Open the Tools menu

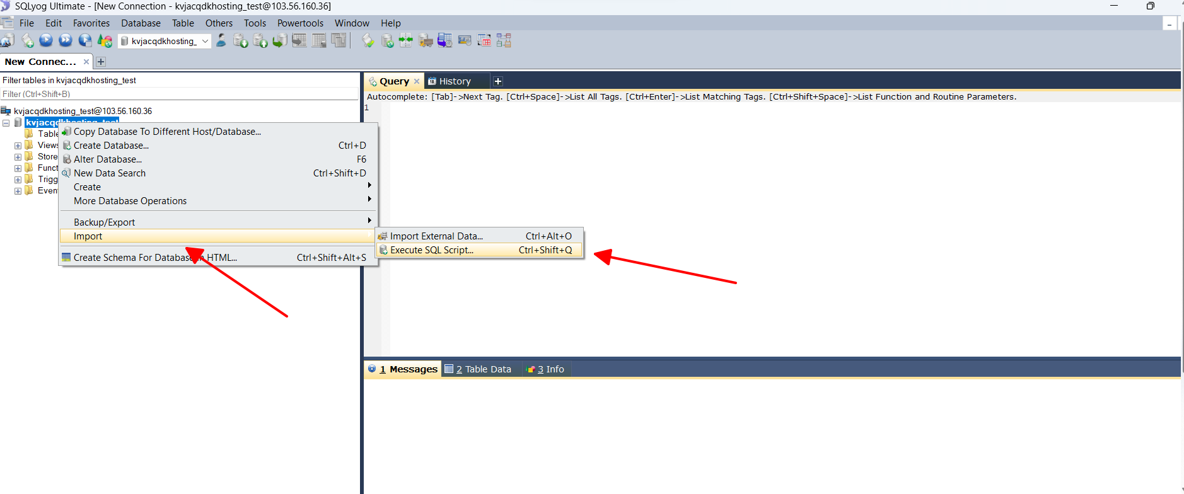click(x=255, y=23)
